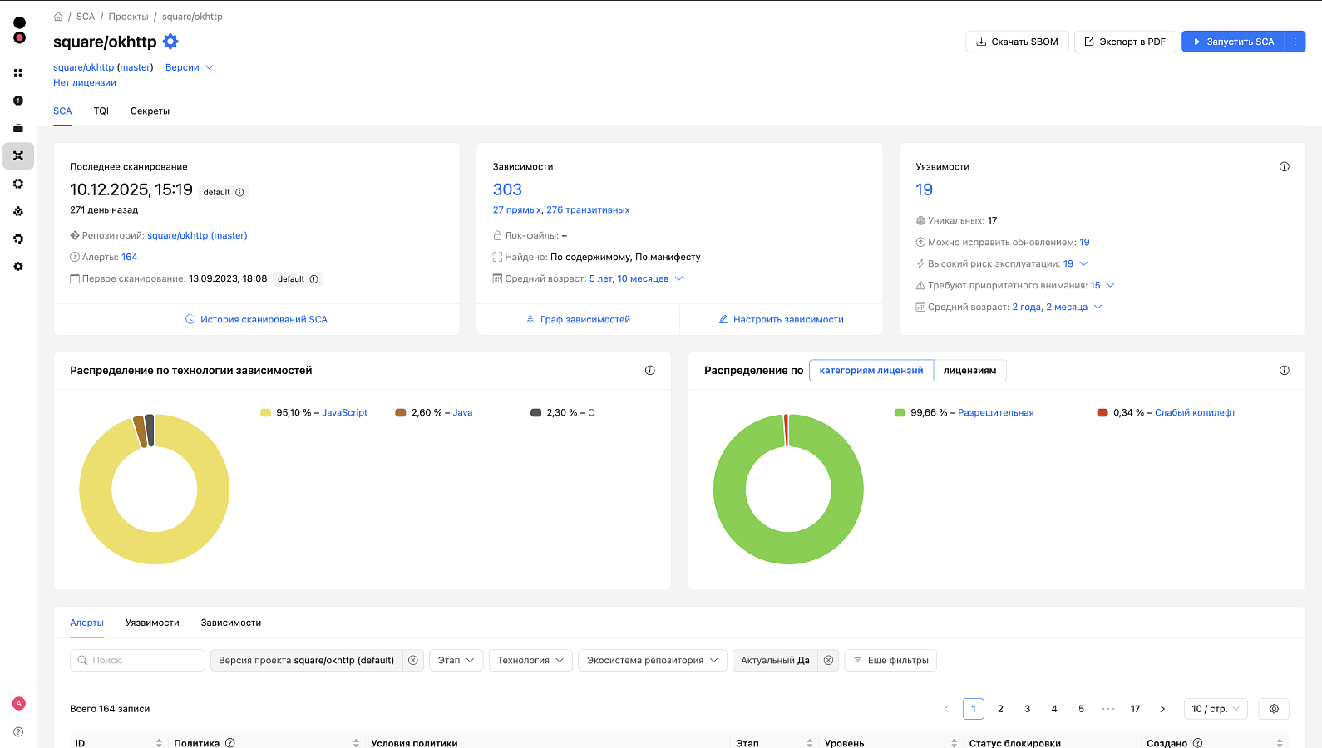Viewport: 1322px width, 748px height.
Task: Focus the Поиск search field
Action: 137,661
